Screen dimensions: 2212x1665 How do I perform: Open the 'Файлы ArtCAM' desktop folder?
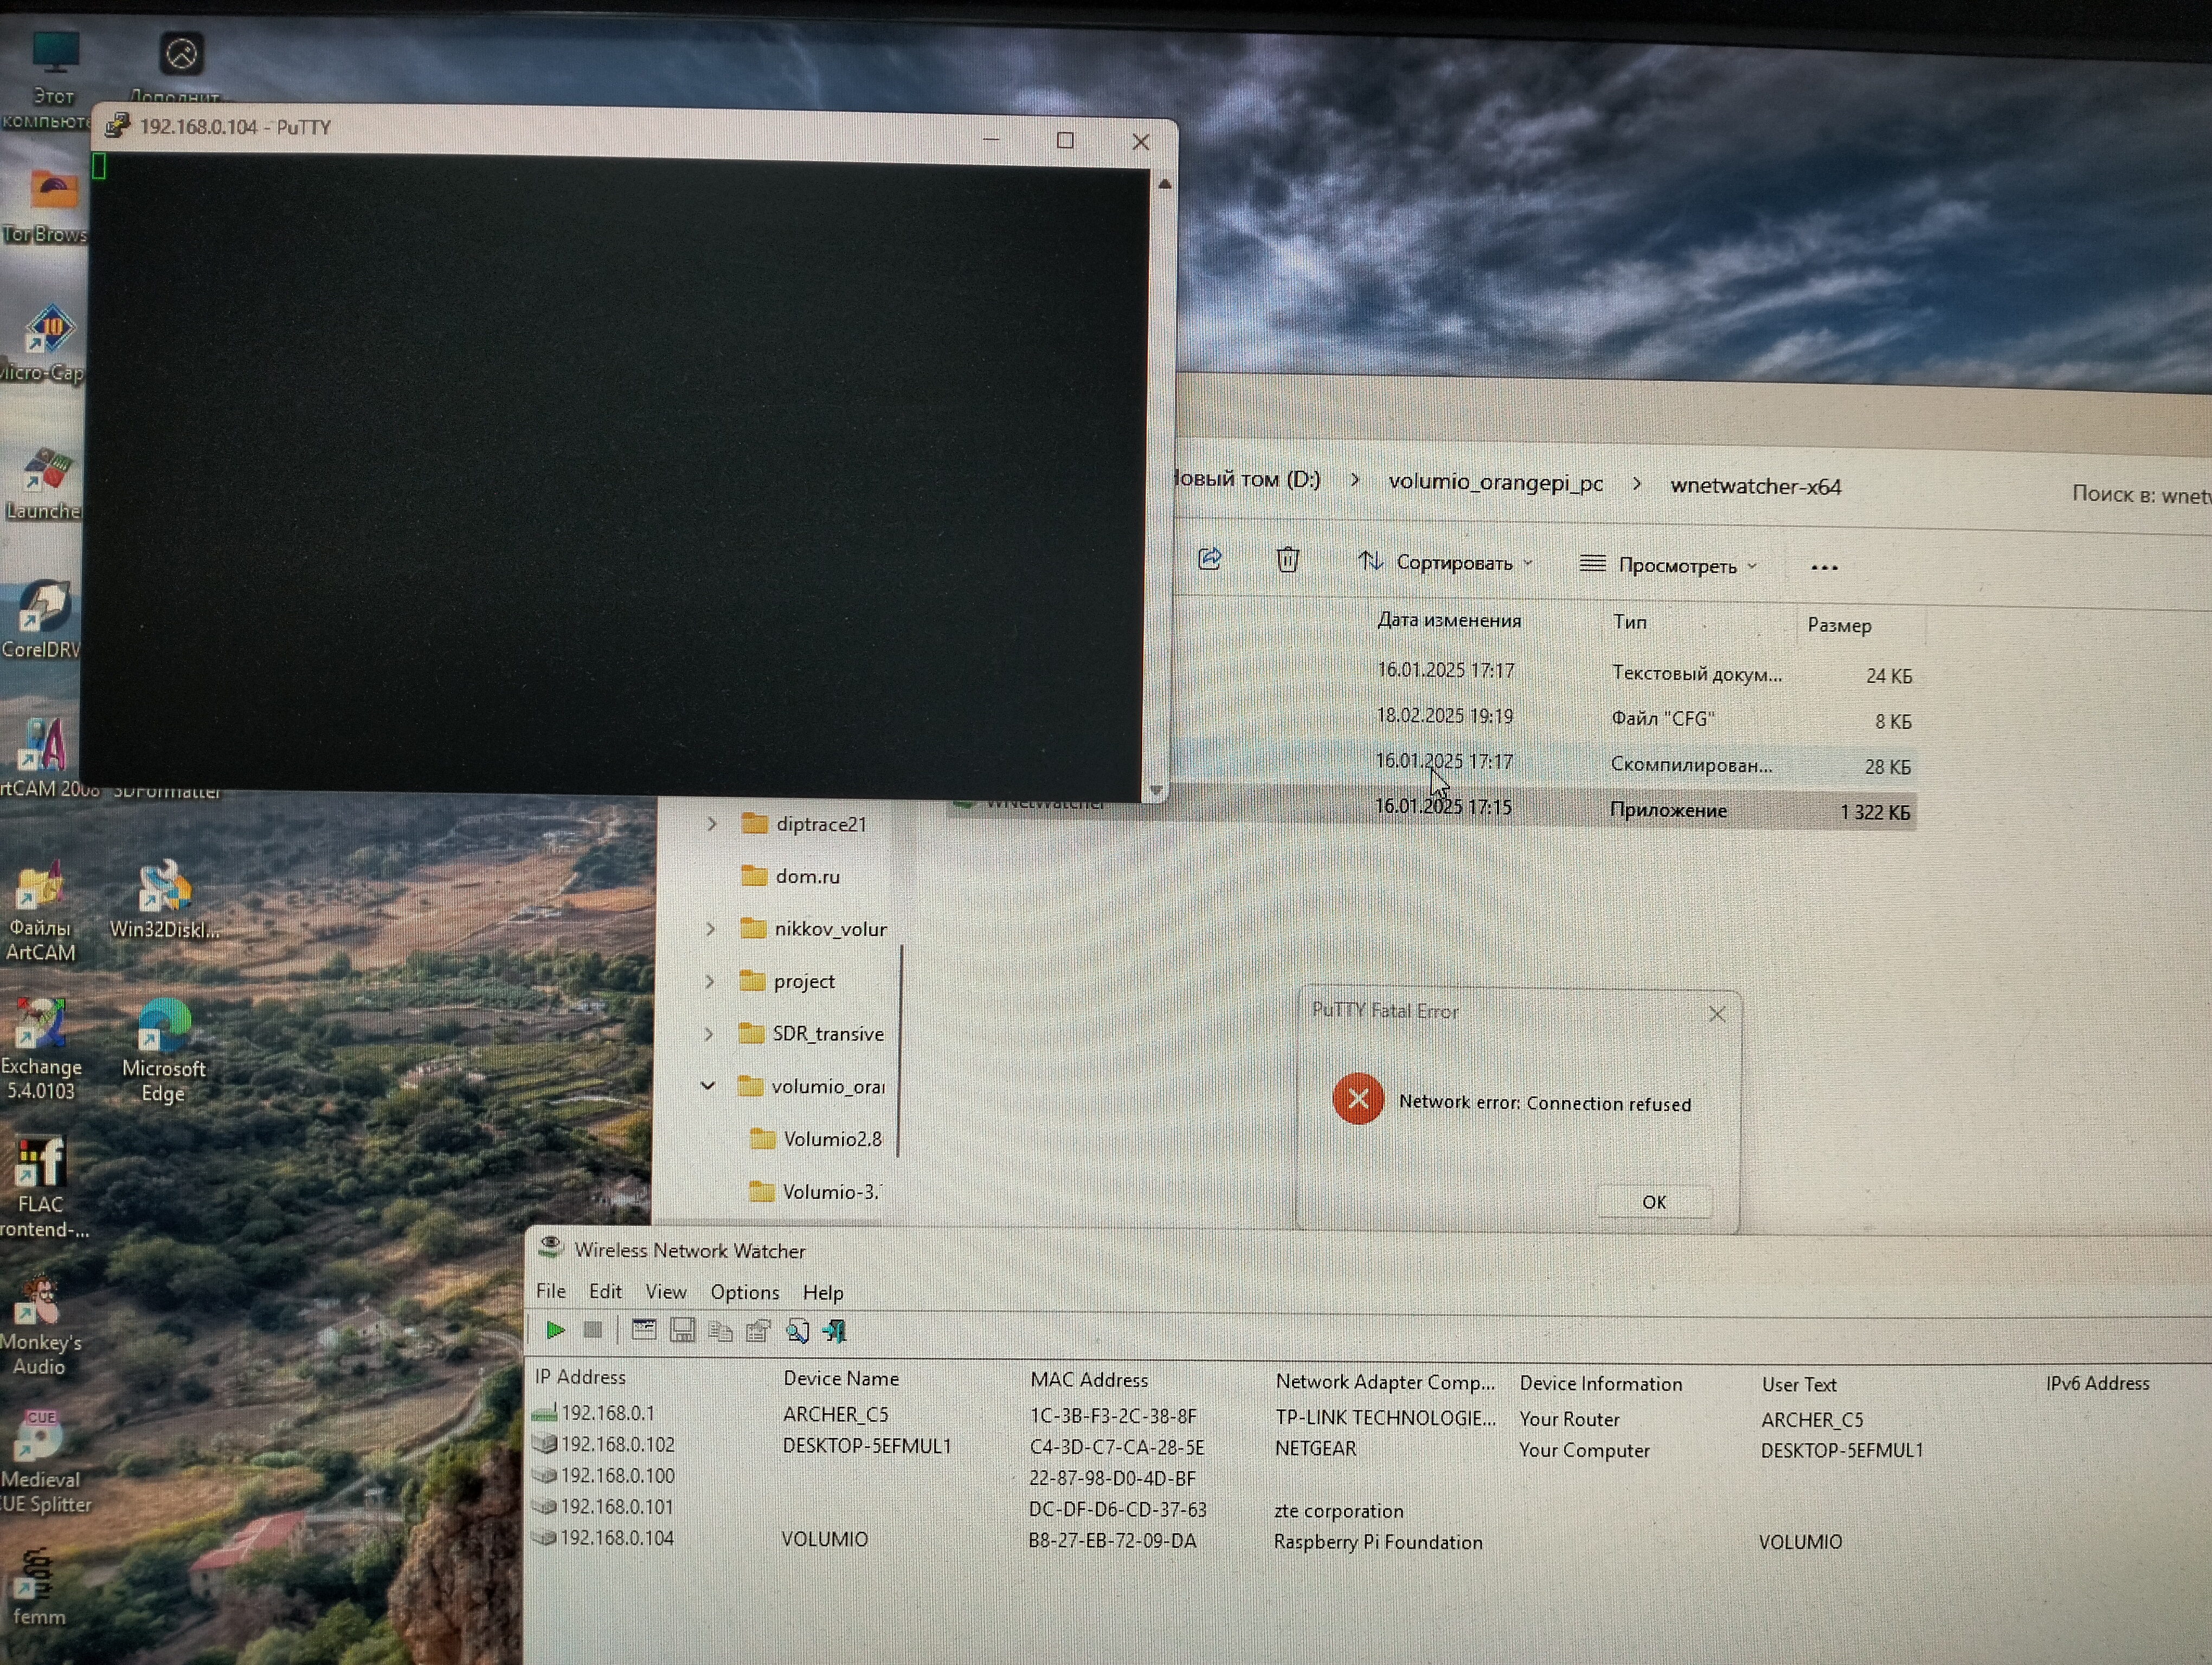[40, 912]
